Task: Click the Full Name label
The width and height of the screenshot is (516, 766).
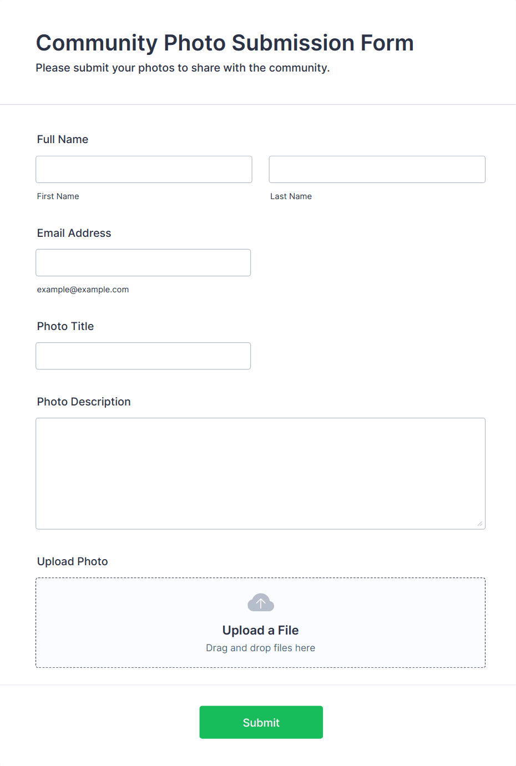Action: point(63,139)
